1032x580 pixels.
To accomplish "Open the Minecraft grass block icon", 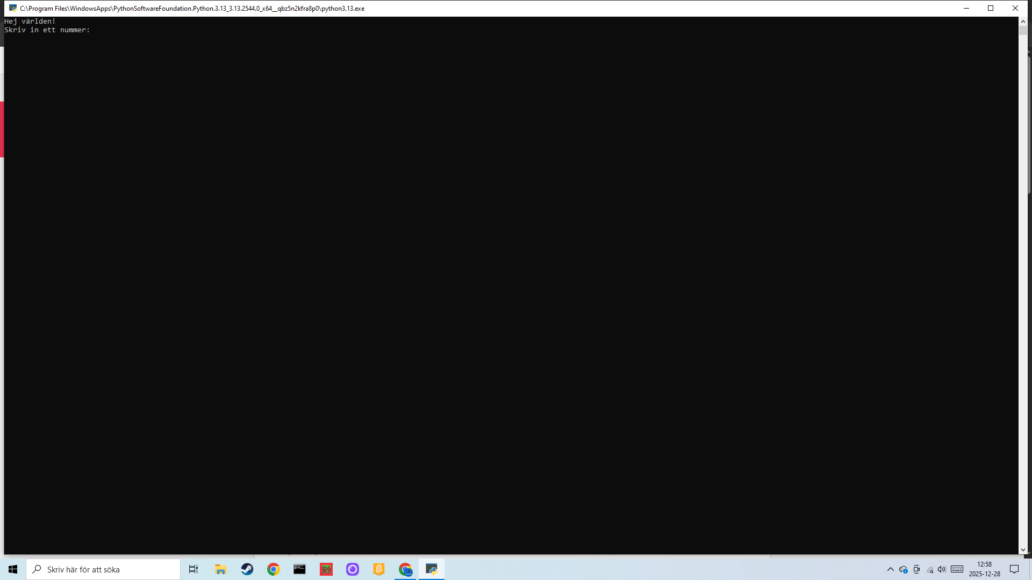I will (326, 569).
